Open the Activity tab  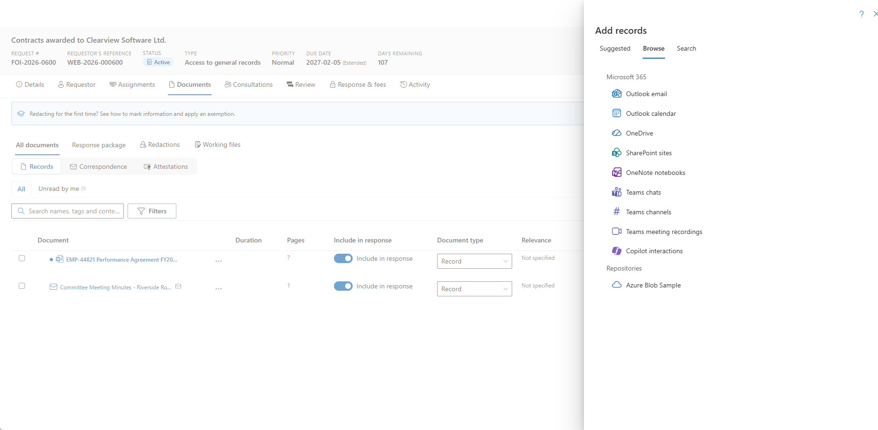(x=415, y=84)
